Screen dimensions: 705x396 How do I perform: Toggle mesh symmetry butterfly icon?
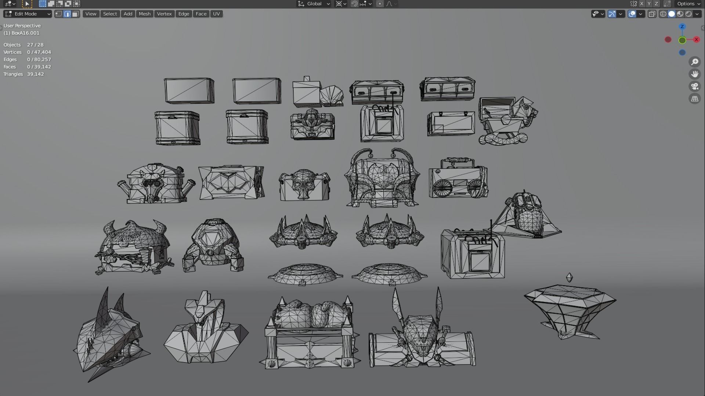pyautogui.click(x=633, y=4)
